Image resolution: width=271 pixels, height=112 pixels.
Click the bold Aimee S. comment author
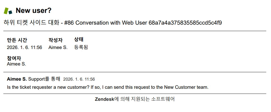pyautogui.click(x=17, y=79)
